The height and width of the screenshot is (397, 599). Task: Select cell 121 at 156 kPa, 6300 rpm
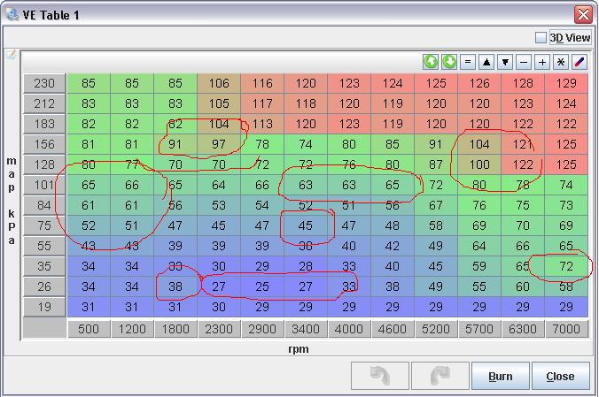pyautogui.click(x=523, y=144)
